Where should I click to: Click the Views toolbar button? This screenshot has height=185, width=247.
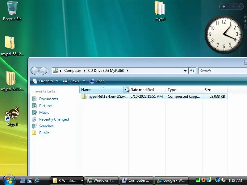(x=71, y=81)
